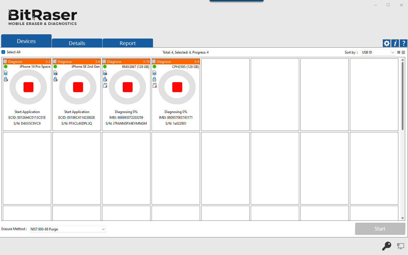Click SD card icon on RMX3867

(x=105, y=85)
